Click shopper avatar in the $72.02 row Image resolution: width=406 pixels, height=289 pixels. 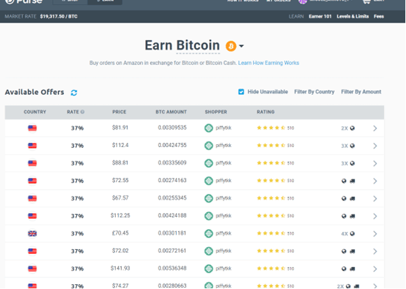(x=209, y=251)
